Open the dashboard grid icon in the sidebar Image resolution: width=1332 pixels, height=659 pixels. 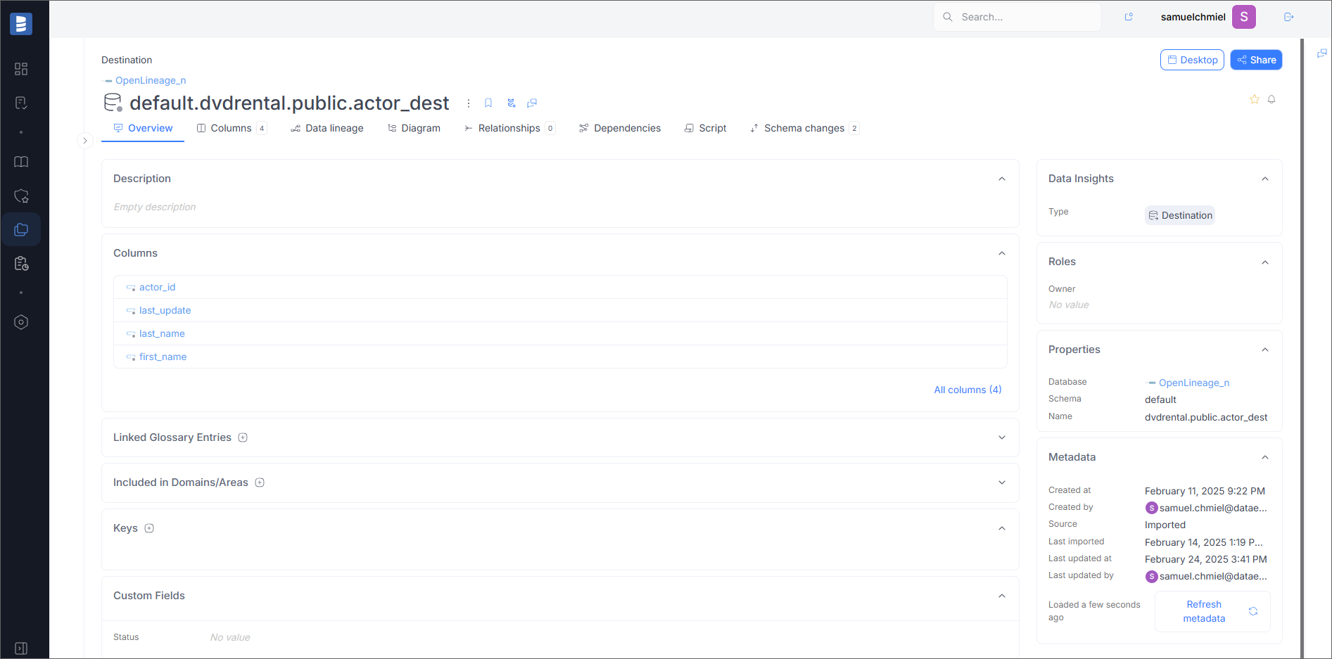21,69
